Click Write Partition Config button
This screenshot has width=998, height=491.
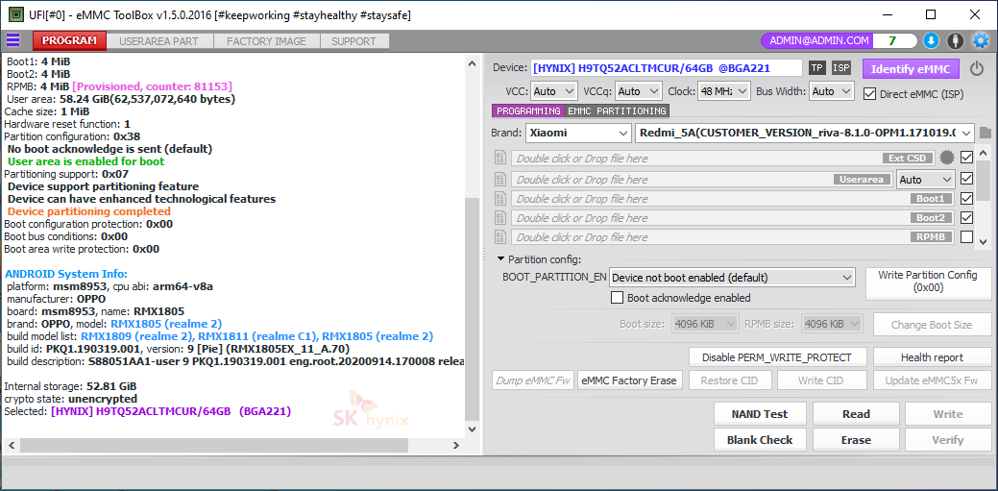(927, 282)
